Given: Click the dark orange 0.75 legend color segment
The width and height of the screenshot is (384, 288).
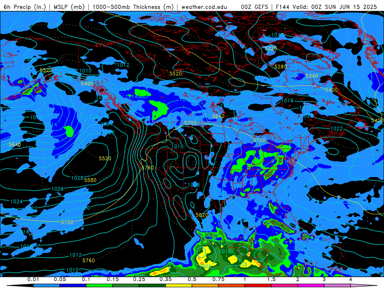Looking at the screenshot, I should pos(232,286).
